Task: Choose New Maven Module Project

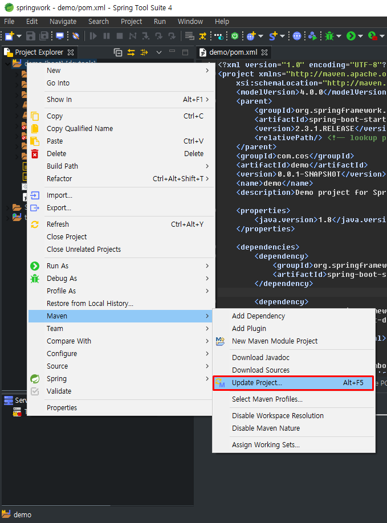Action: point(294,341)
